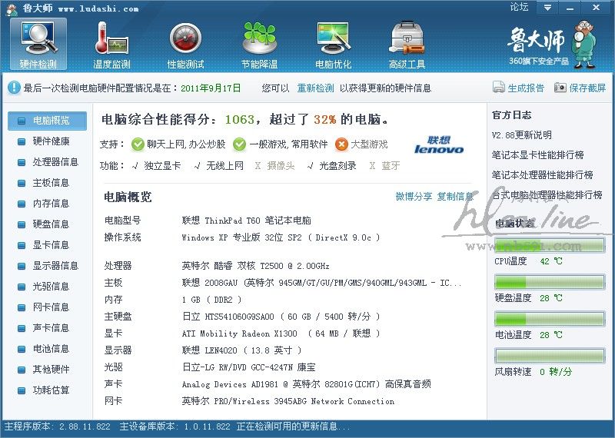The image size is (615, 438).
Task: Select the 节能降温 energy saving tab
Action: (x=259, y=45)
